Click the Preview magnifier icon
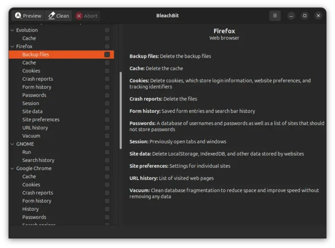The image size is (335, 248). coord(18,16)
